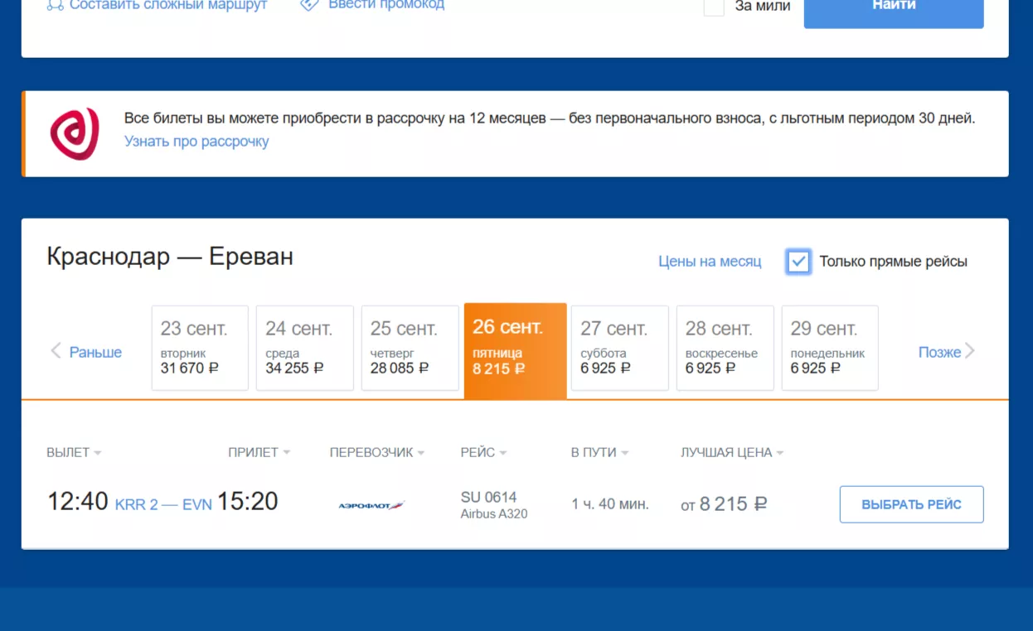The height and width of the screenshot is (631, 1033).
Task: Toggle the За мили checkbox
Action: click(x=714, y=7)
